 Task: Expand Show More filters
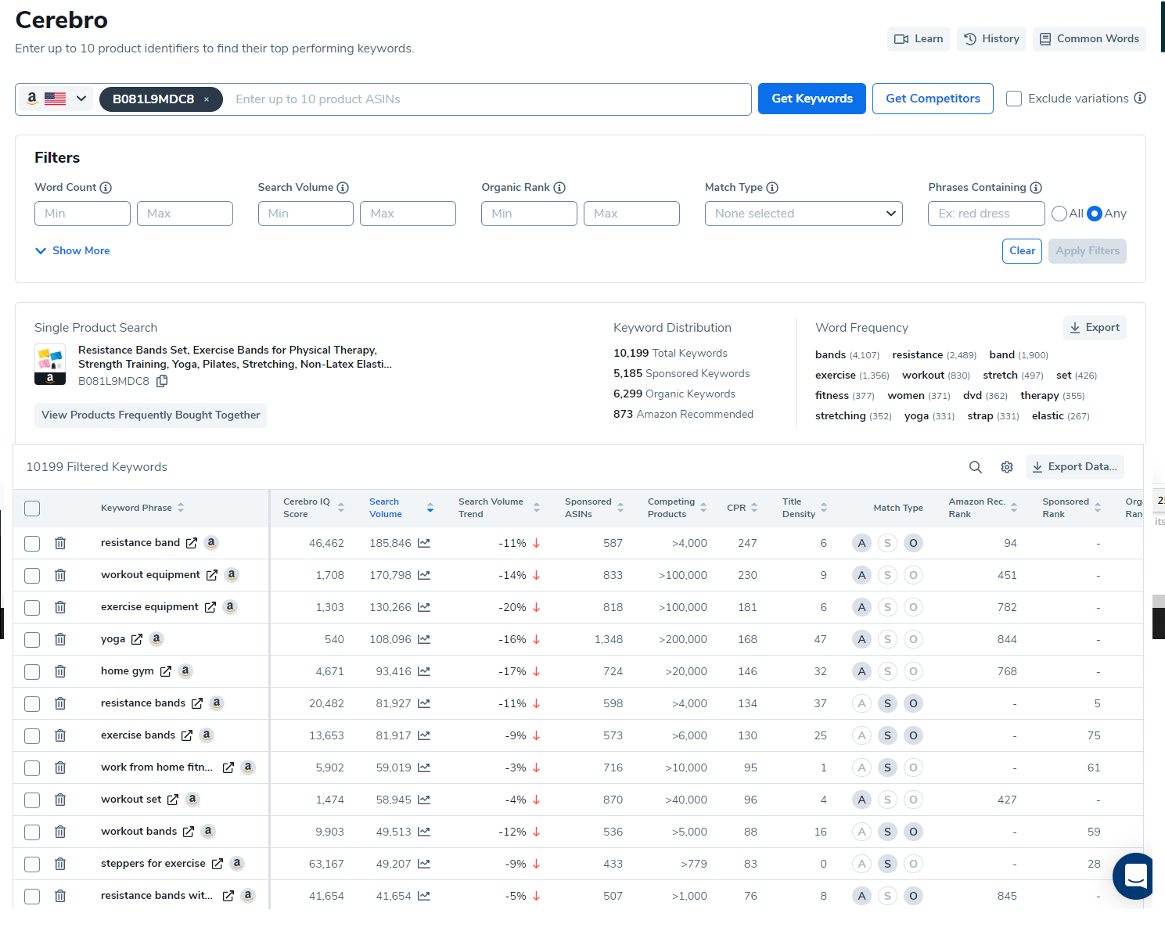[x=73, y=251]
